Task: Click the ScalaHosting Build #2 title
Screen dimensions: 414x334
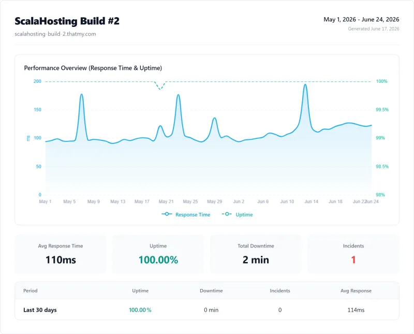Action: pos(67,21)
